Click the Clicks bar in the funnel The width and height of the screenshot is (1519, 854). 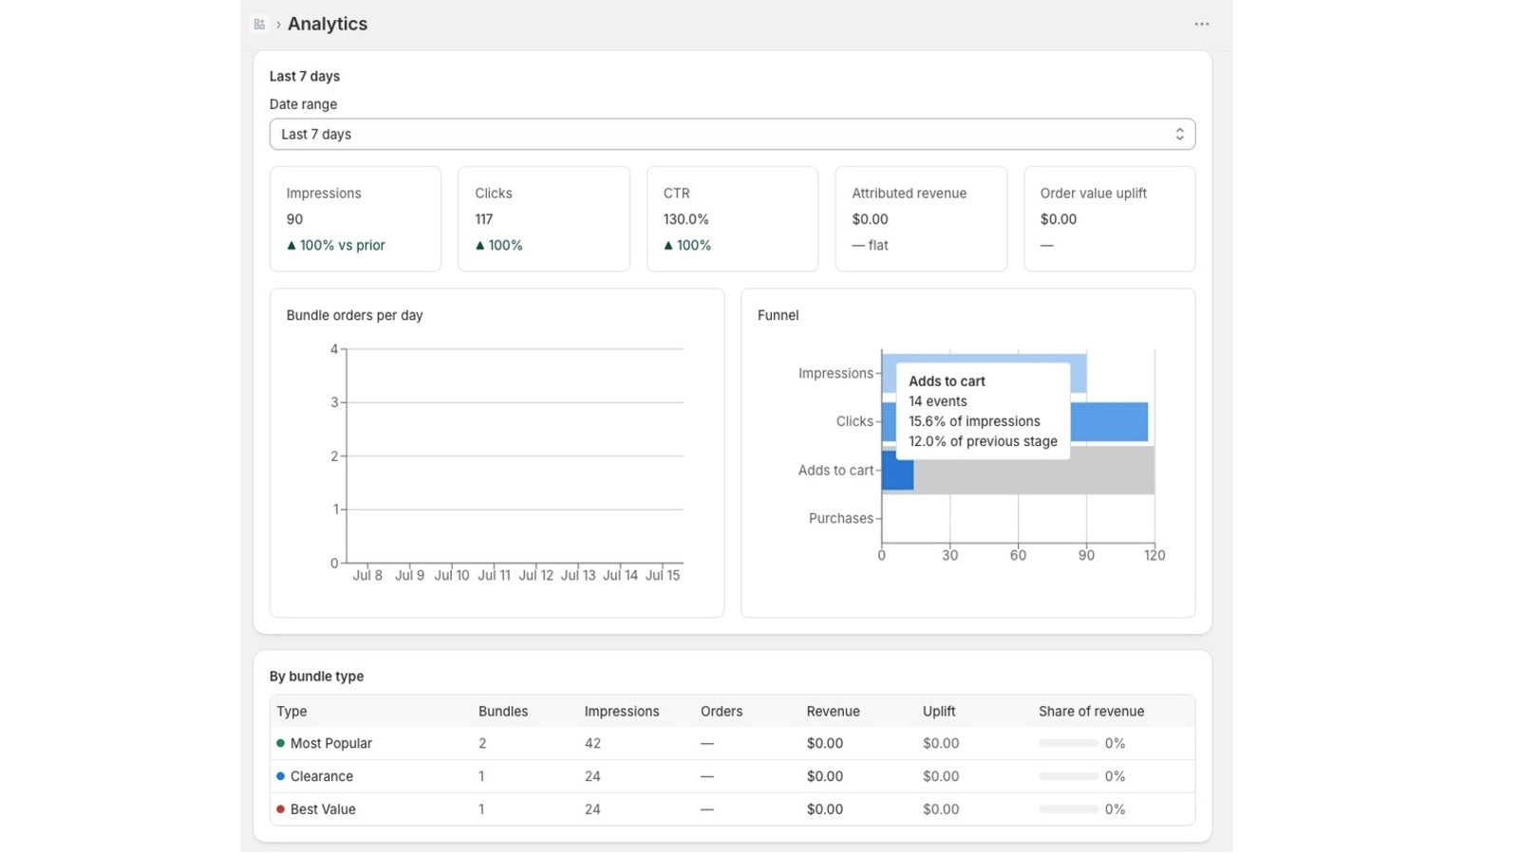pyautogui.click(x=1109, y=422)
